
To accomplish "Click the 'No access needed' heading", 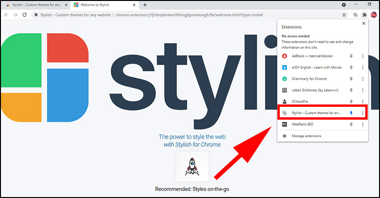I will (295, 36).
